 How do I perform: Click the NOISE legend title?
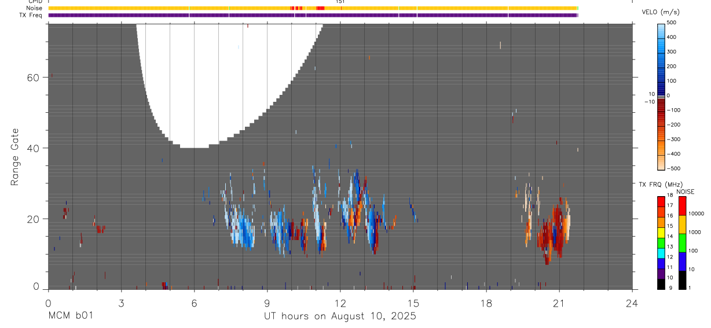[x=685, y=192]
